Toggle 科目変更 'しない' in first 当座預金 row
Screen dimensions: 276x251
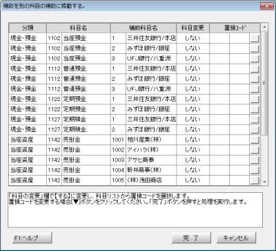[193, 38]
